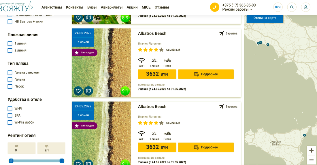Image resolution: width=317 pixels, height=165 pixels.
Task: Enable the 1 линия beach line checkbox
Action: (x=10, y=43)
